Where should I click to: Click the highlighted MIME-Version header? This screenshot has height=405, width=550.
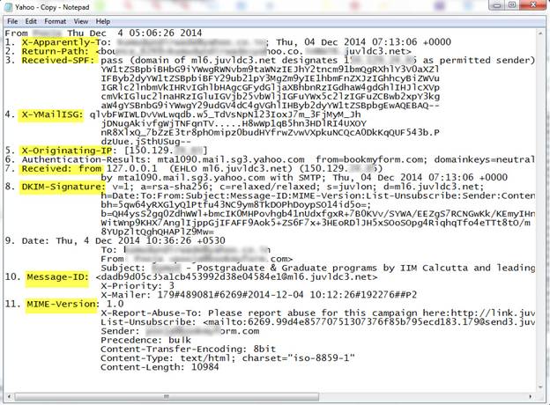[62, 304]
